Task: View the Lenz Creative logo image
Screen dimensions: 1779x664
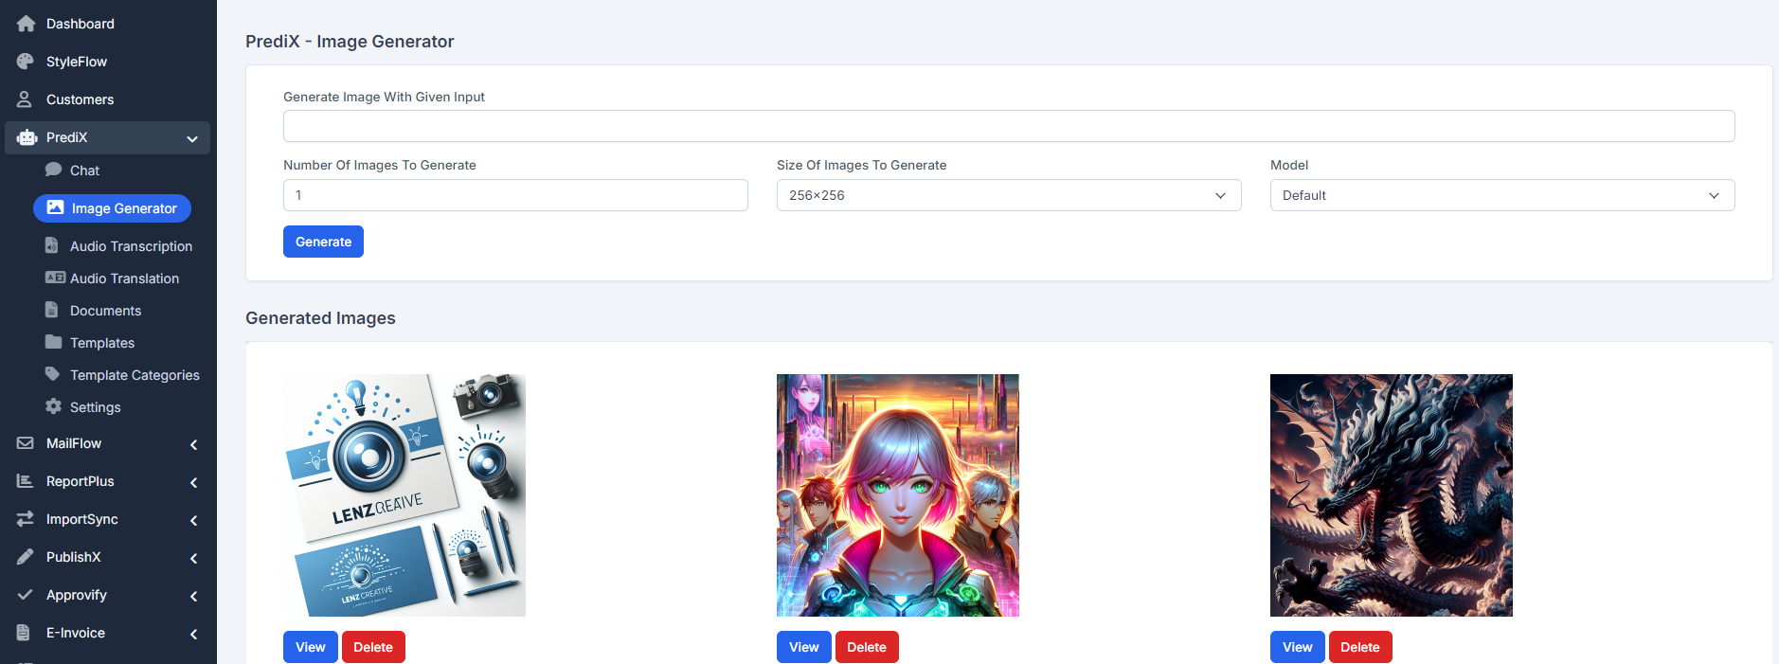Action: 311,647
